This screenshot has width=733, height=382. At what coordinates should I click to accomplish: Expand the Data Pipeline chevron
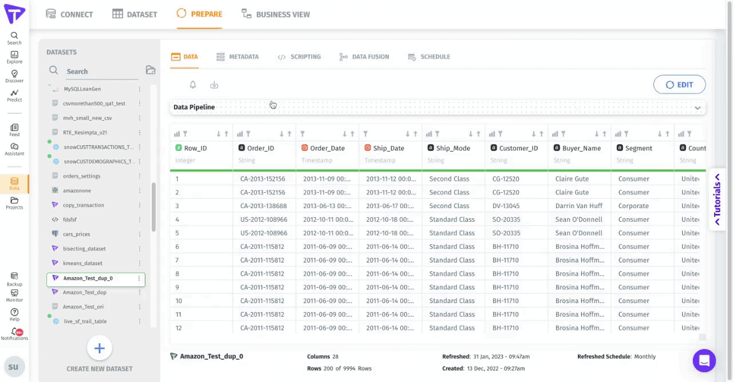pos(697,108)
